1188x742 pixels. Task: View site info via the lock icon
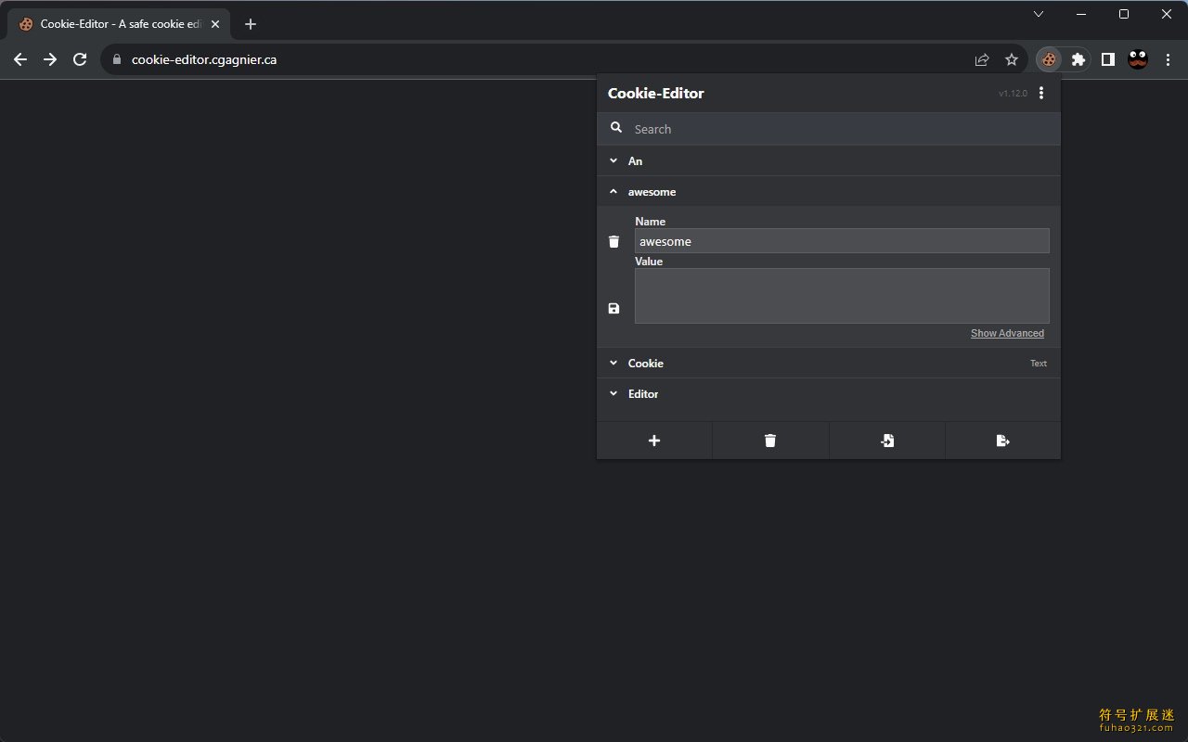click(x=117, y=59)
